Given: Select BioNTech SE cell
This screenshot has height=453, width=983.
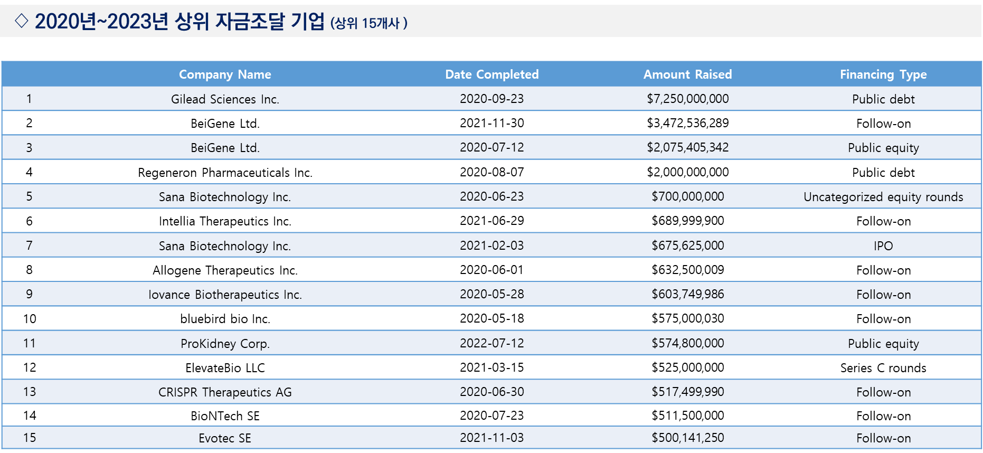Looking at the screenshot, I should [x=225, y=416].
